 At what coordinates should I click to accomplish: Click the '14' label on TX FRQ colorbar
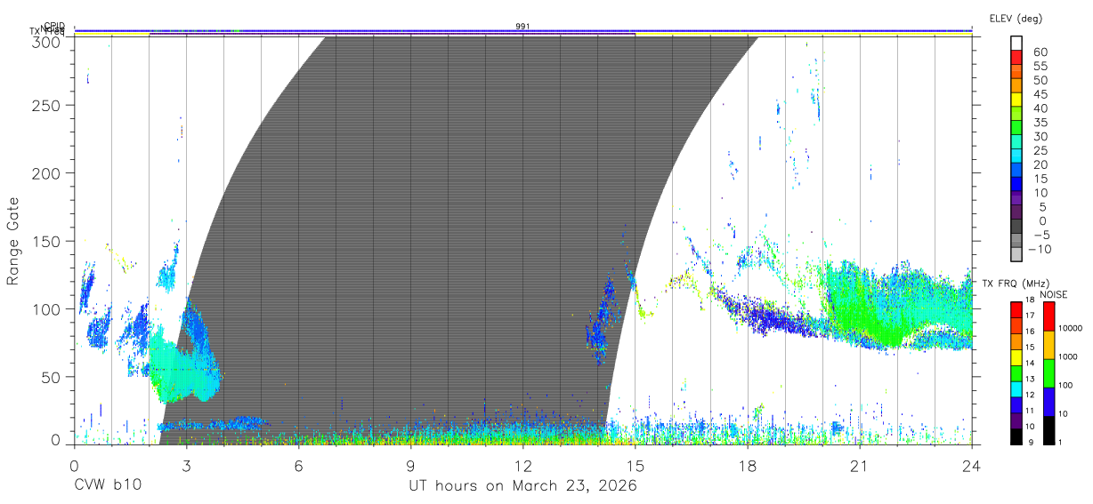pyautogui.click(x=1031, y=363)
